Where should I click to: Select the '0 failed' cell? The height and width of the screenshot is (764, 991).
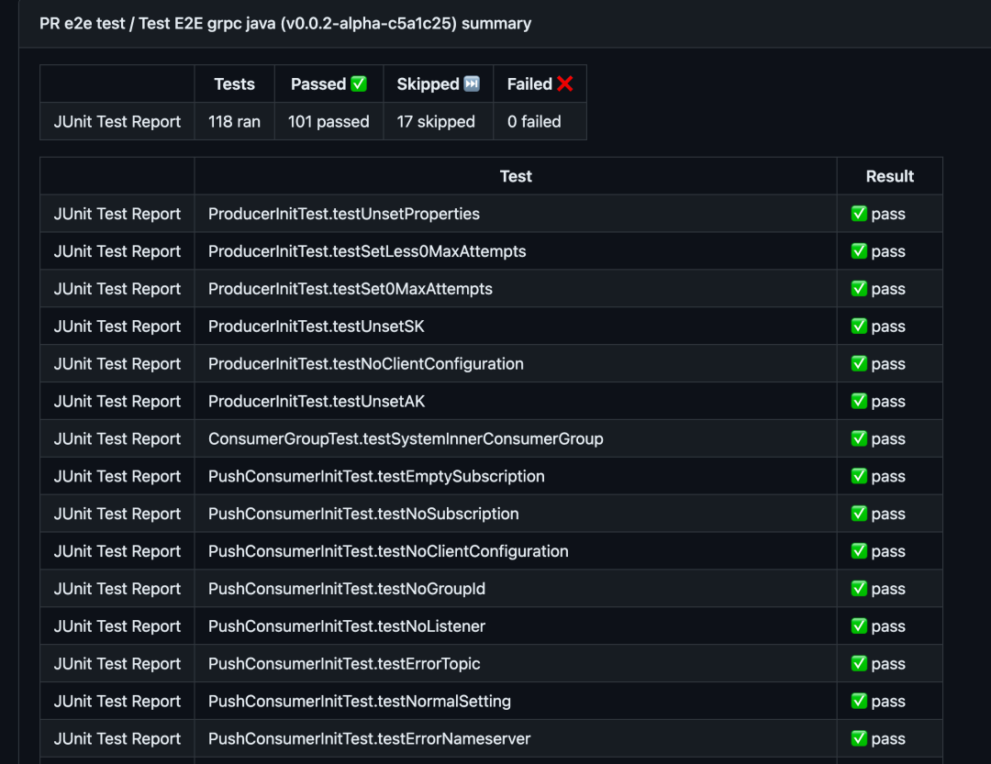pos(534,122)
